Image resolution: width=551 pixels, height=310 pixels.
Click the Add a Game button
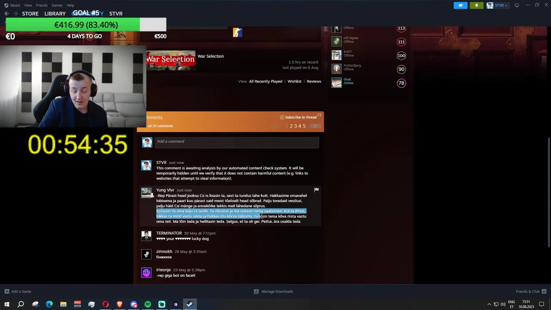(18, 291)
